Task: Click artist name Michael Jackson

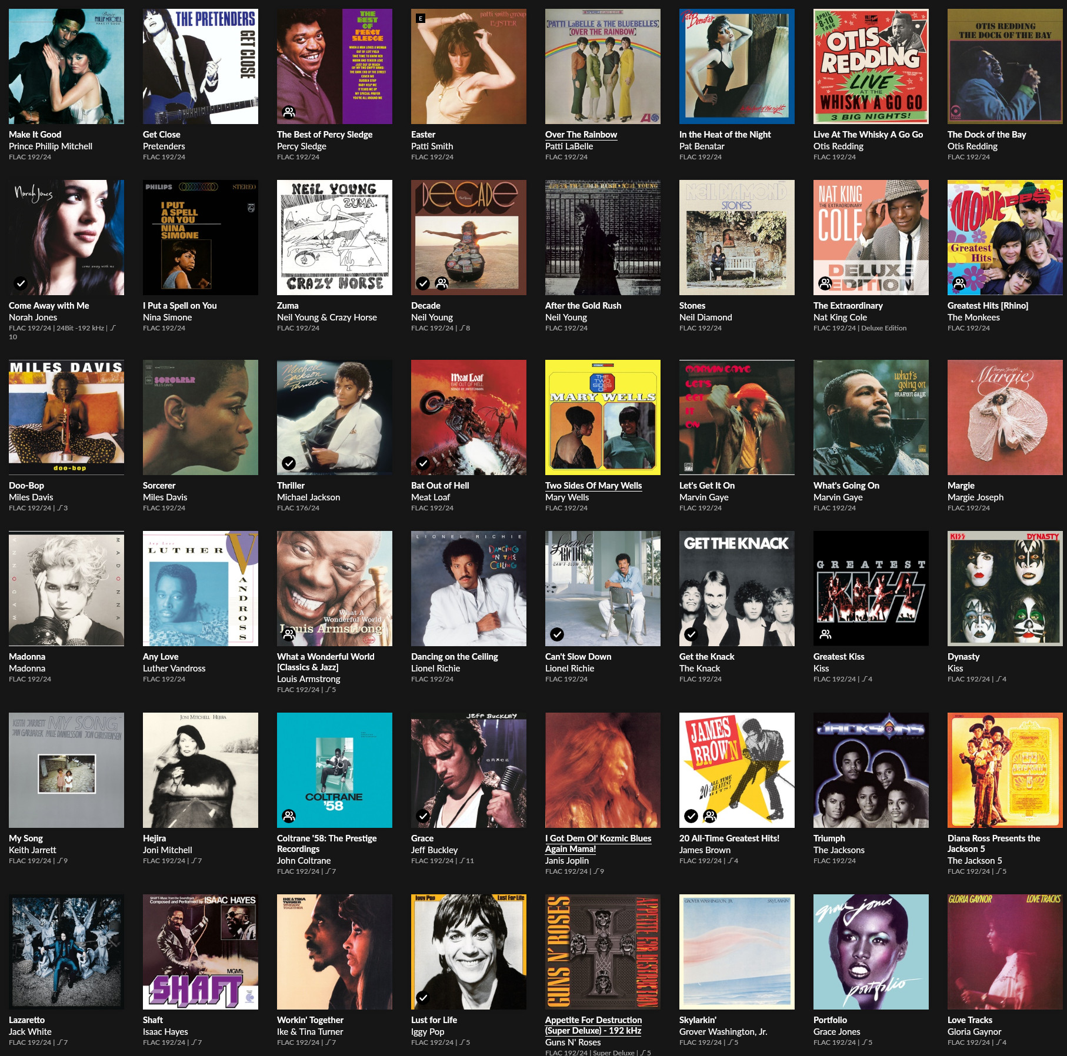Action: point(308,497)
